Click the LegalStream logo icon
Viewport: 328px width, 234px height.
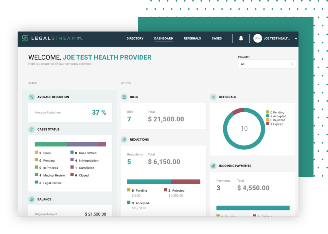pyautogui.click(x=25, y=38)
